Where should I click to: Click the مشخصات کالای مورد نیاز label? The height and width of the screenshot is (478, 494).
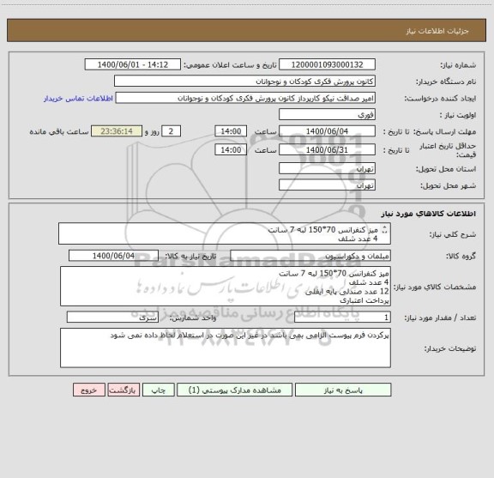(x=435, y=287)
